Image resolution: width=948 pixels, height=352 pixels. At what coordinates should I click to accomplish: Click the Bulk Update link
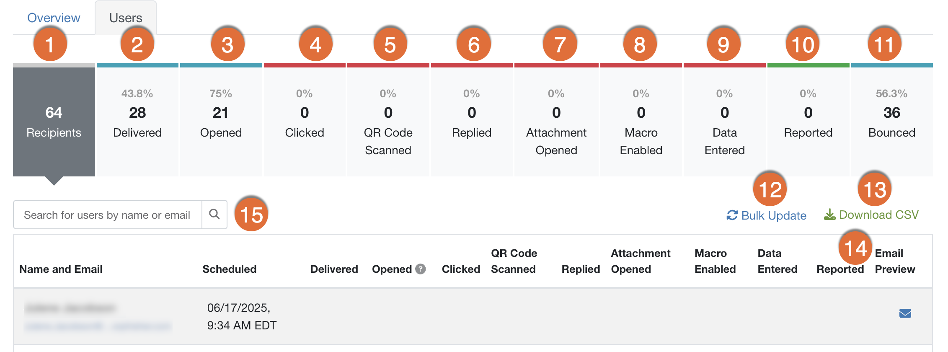pyautogui.click(x=773, y=215)
